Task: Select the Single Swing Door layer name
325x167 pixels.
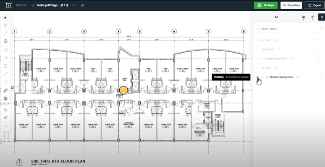Action: click(x=276, y=59)
